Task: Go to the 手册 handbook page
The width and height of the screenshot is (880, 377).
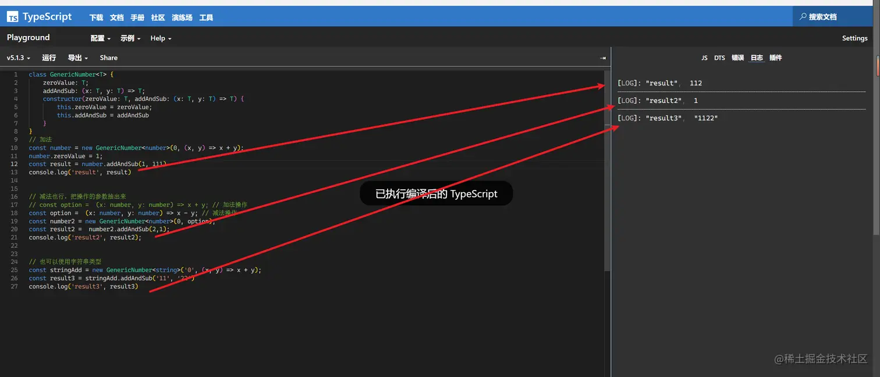Action: [137, 17]
